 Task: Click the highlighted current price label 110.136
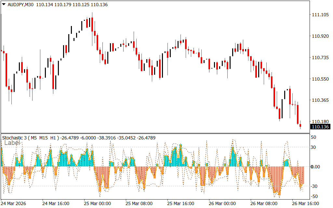pos(320,127)
